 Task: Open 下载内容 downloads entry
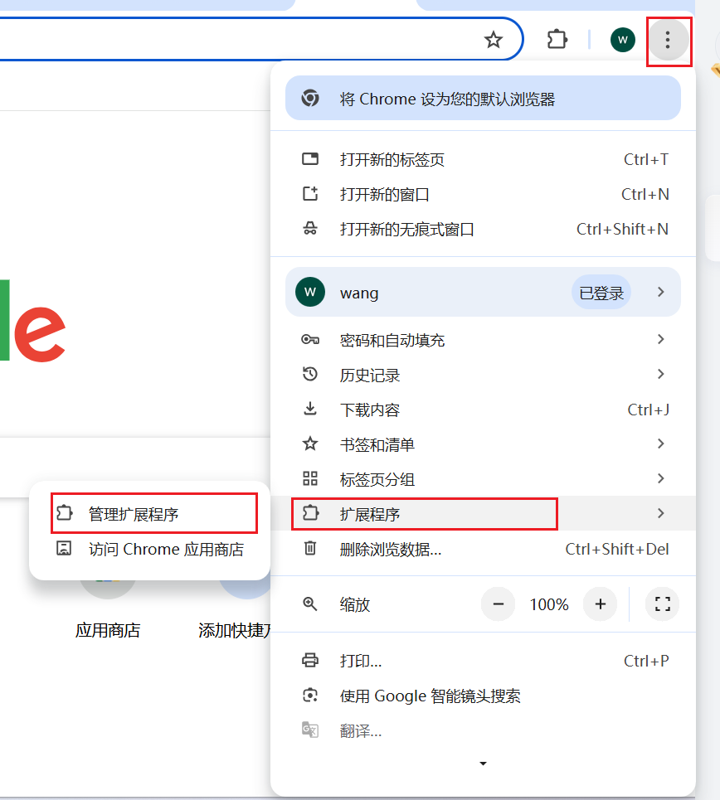click(x=483, y=410)
